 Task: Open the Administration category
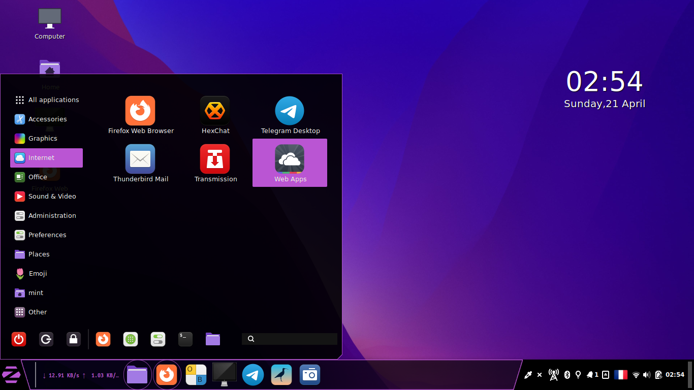(x=47, y=216)
